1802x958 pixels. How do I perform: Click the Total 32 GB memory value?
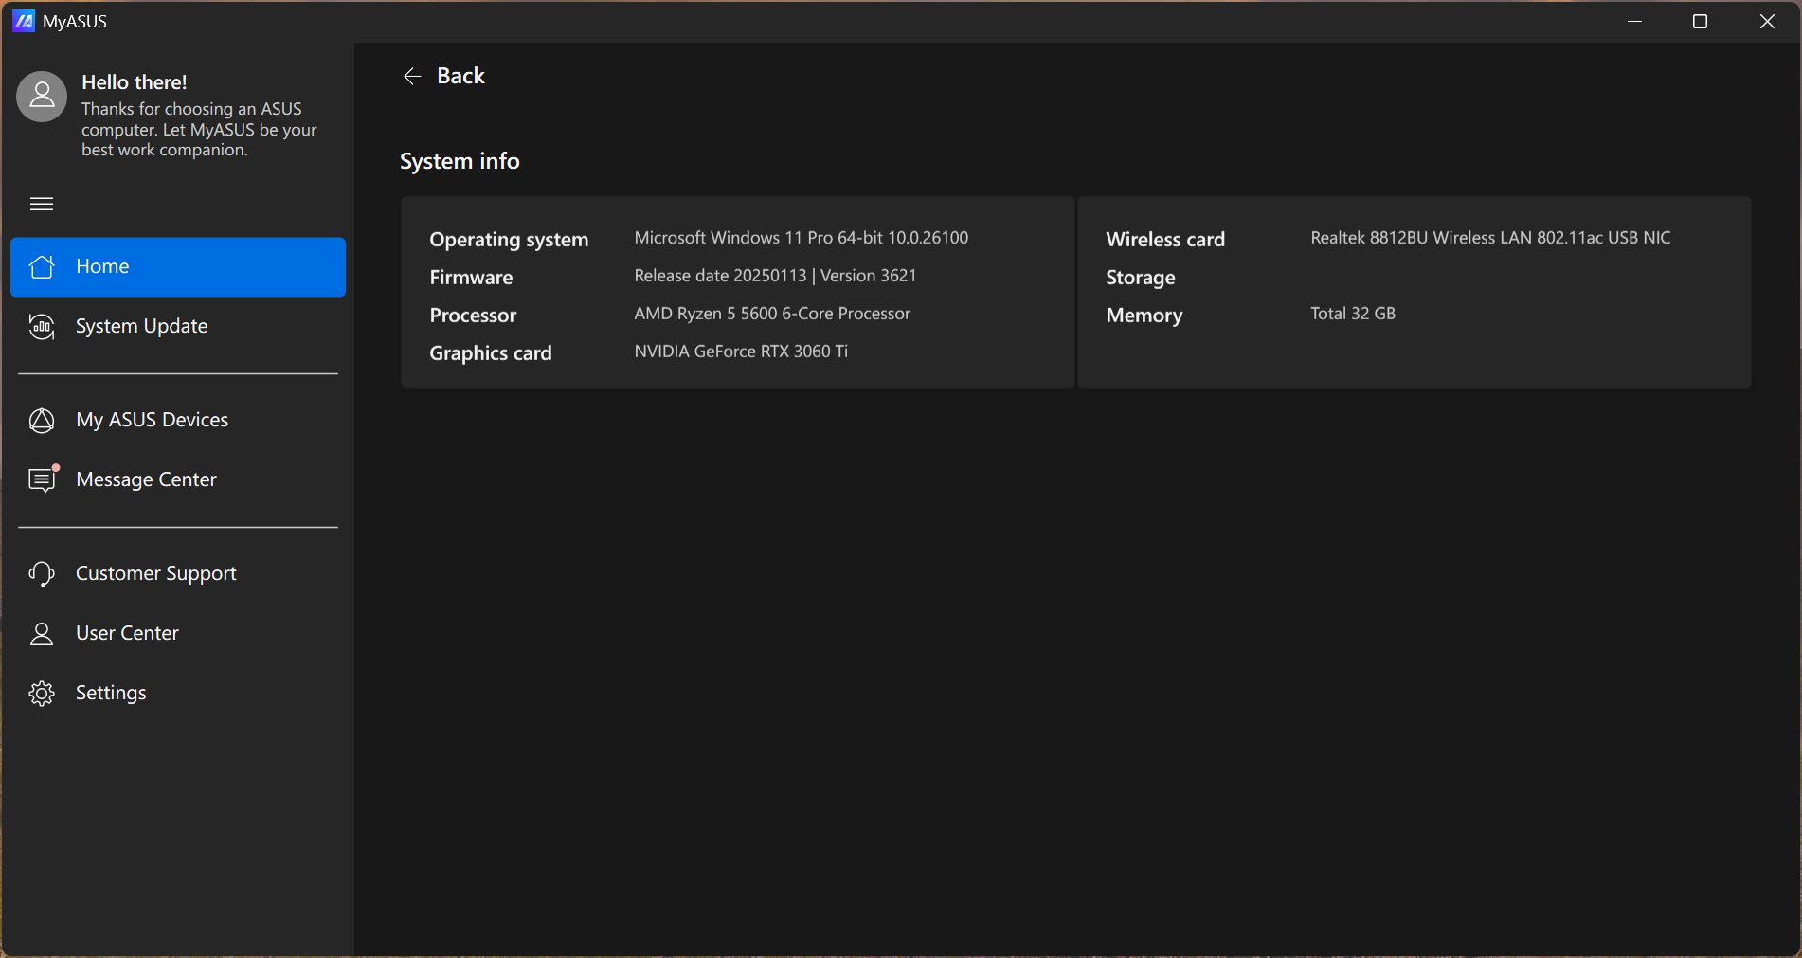pyautogui.click(x=1352, y=314)
